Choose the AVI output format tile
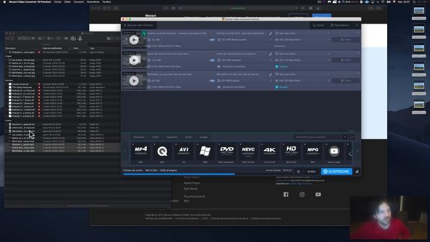The width and height of the screenshot is (430, 242). 183,152
